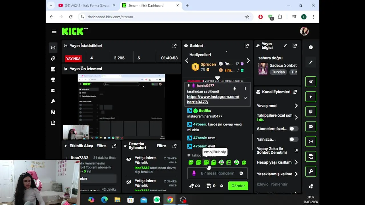Viewport: 365px width, 205px height.
Task: Open Chrome three-dot menu
Action: [x=313, y=17]
